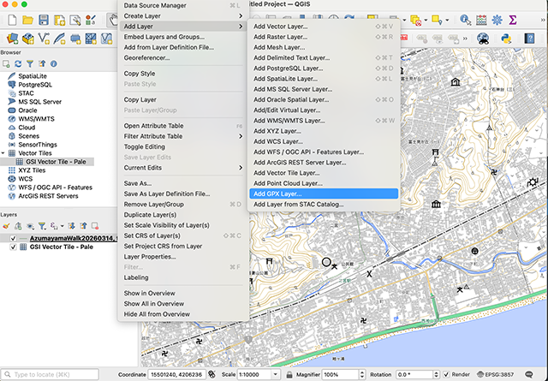
Task: Click the New GeoPackage Layer icon
Action: coord(28,39)
